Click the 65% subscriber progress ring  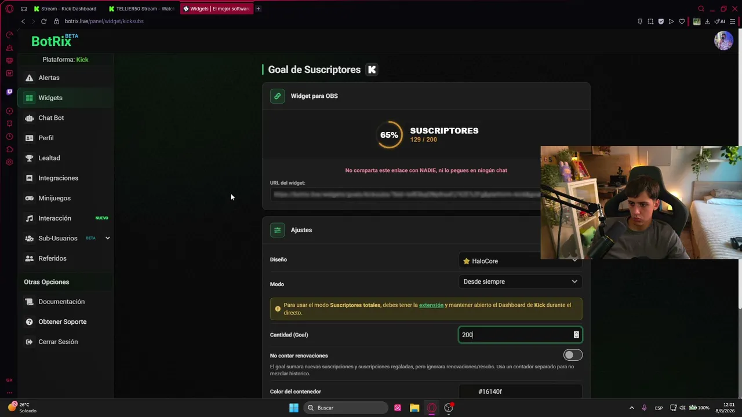[390, 135]
